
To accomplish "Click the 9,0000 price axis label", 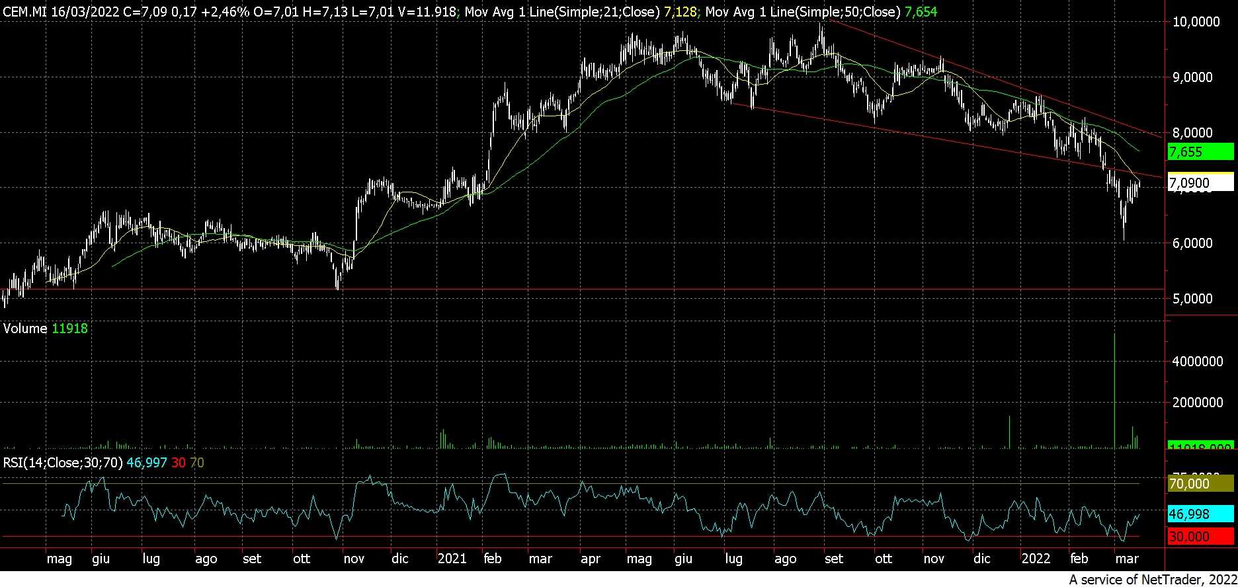I will (1192, 77).
